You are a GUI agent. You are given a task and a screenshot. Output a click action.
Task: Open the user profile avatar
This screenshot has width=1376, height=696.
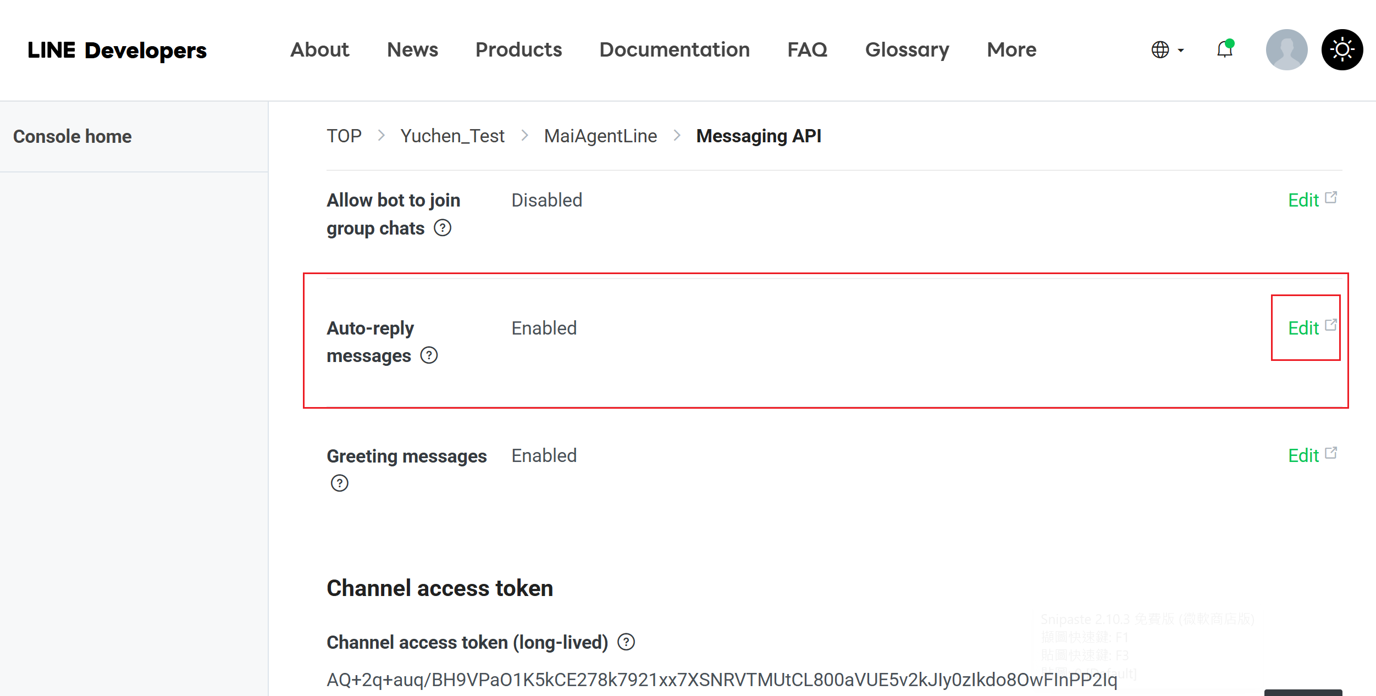tap(1286, 49)
